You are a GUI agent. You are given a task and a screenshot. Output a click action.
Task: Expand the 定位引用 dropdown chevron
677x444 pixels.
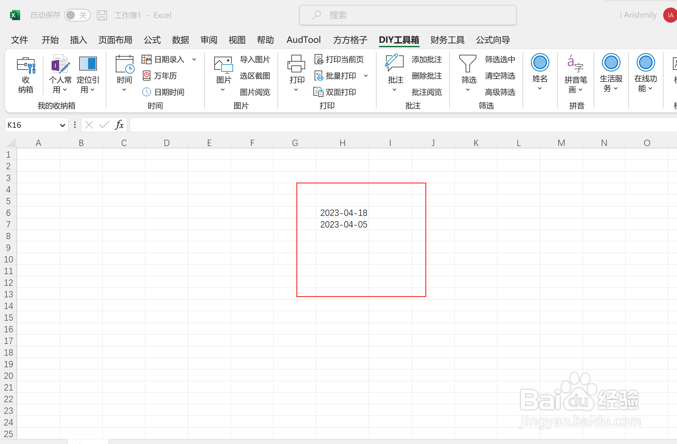click(92, 90)
